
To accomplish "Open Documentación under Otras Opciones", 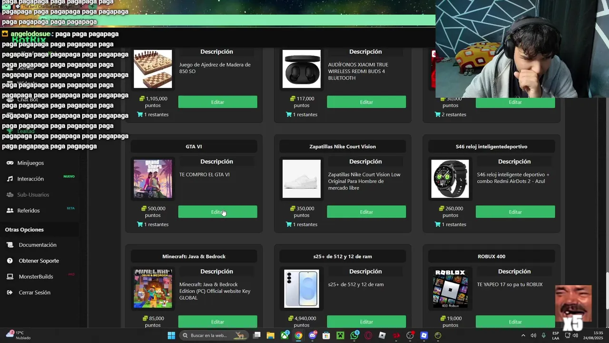I will coord(38,245).
